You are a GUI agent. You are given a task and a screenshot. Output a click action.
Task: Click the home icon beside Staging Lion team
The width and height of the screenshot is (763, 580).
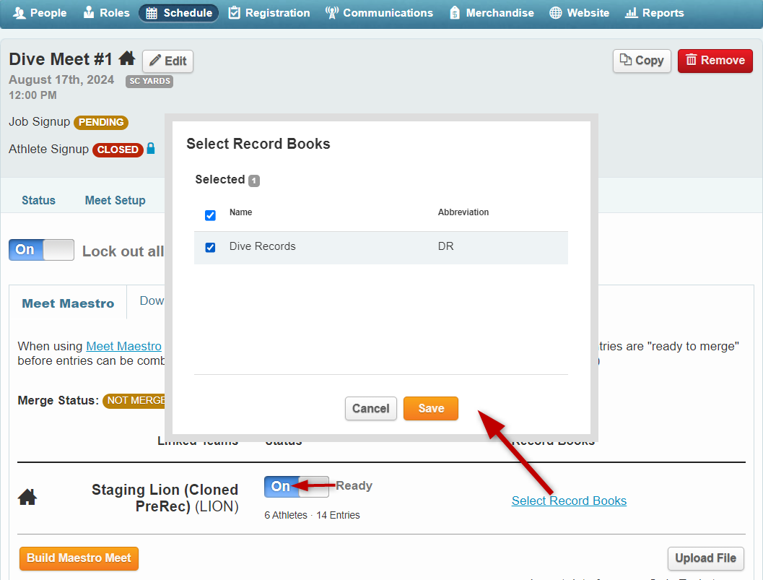(x=27, y=497)
